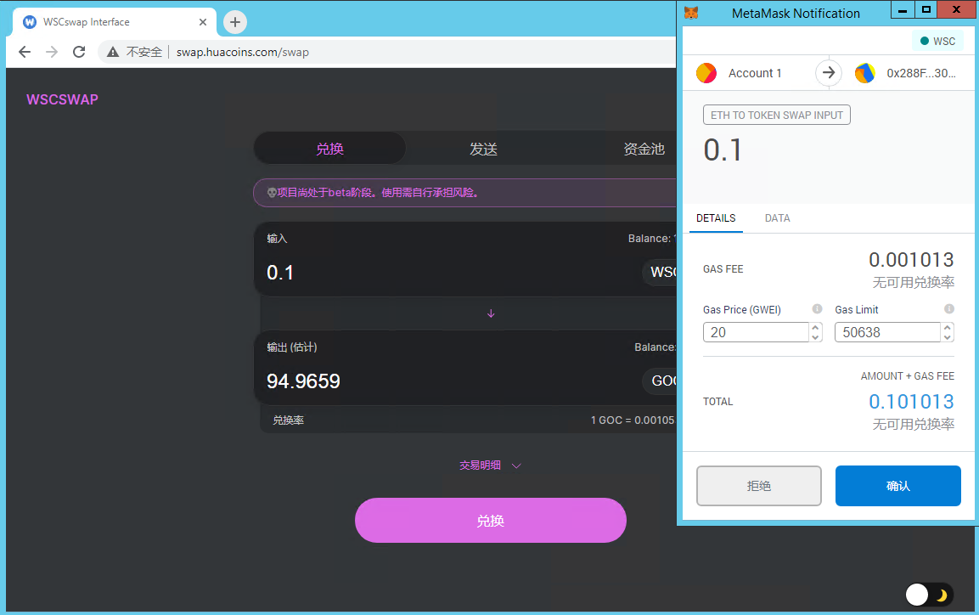Click the MetaMask fox icon

(x=691, y=13)
